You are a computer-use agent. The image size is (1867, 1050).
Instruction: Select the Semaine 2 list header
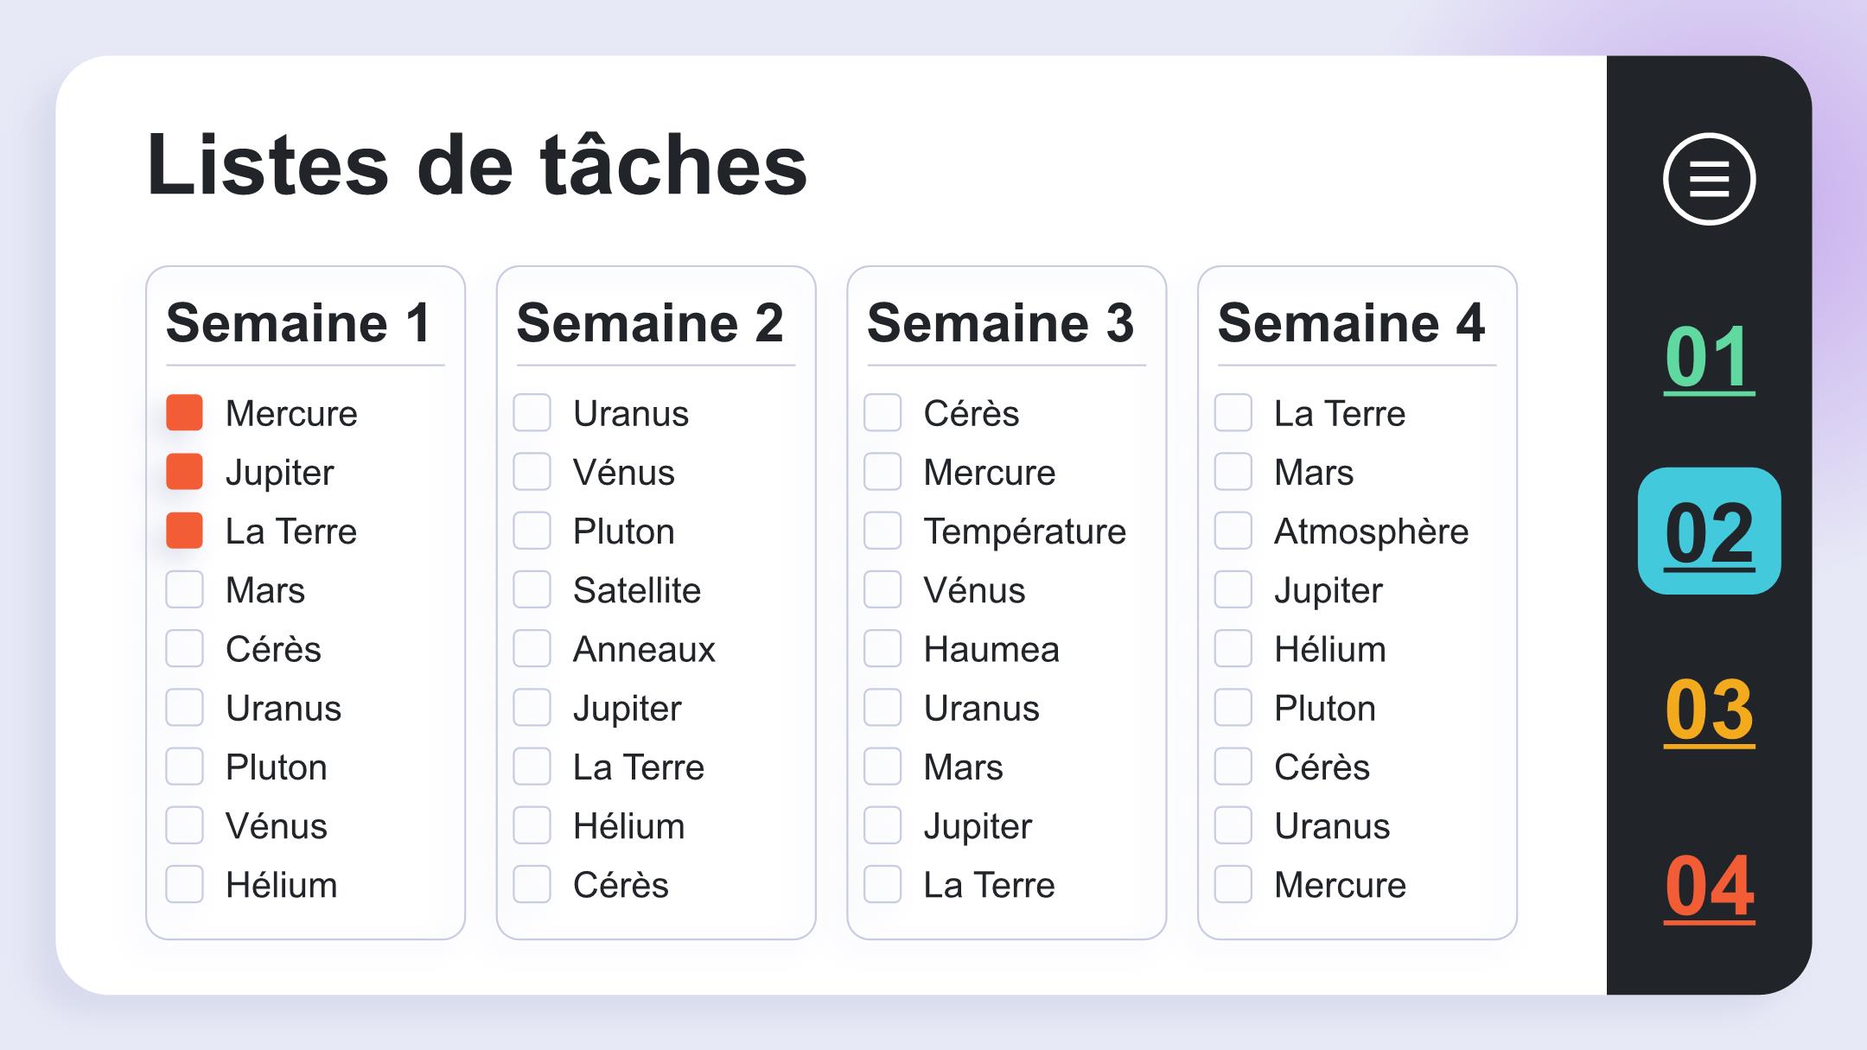650,322
